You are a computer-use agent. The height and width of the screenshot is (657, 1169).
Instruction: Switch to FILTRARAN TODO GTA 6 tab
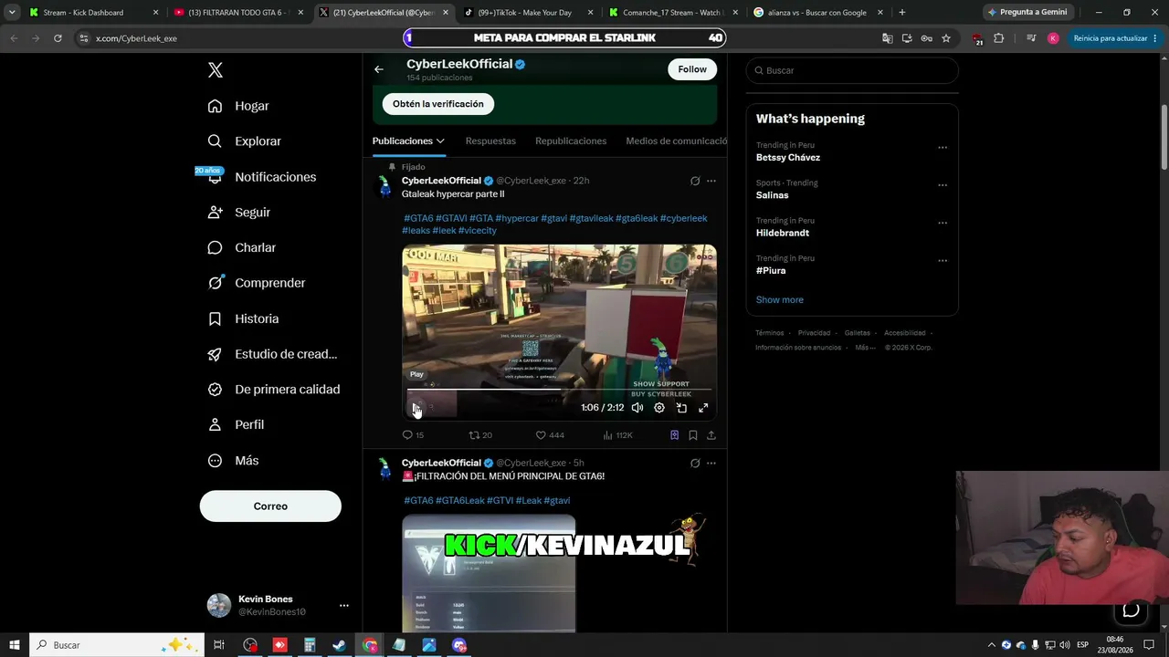[x=238, y=13]
